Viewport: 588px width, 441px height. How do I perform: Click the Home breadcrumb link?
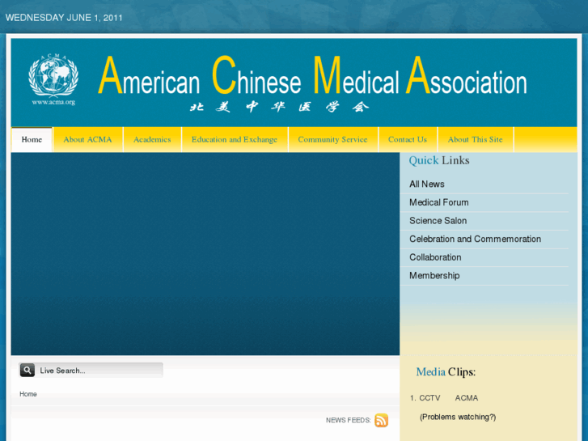(x=28, y=394)
